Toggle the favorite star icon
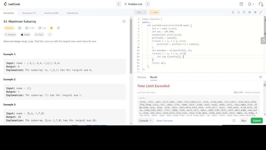The height and width of the screenshot is (150, 266). pos(52,28)
